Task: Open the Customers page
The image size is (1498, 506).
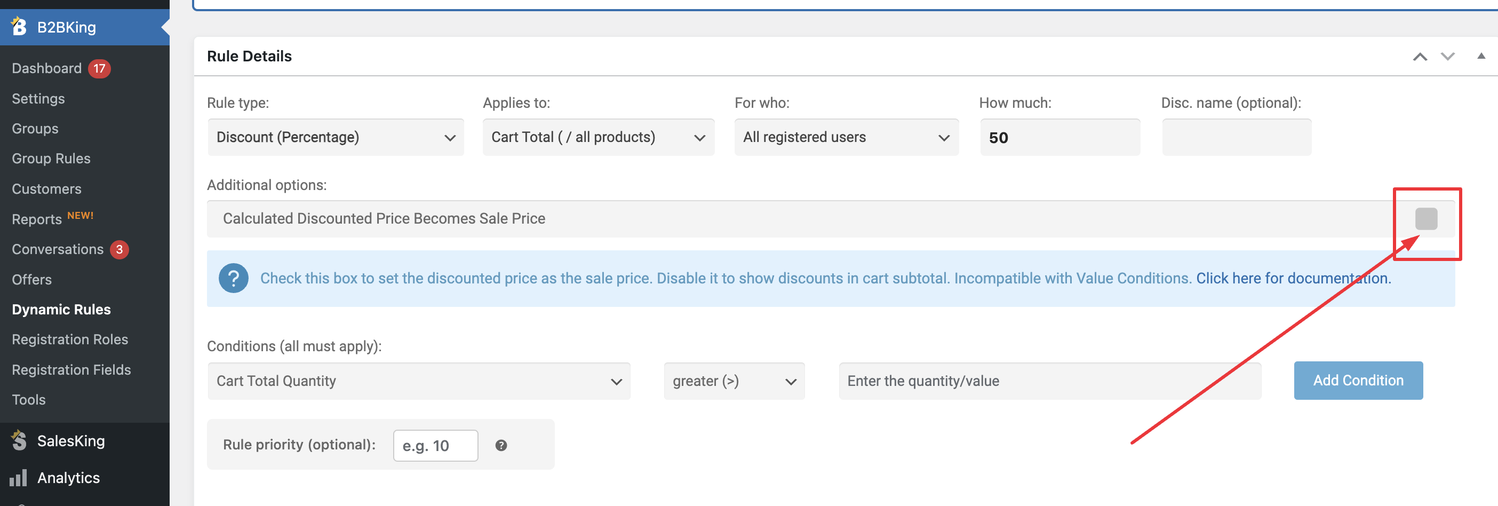Action: (46, 189)
